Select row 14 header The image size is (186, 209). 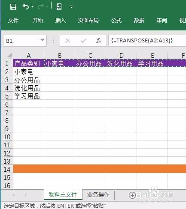pos(7,169)
